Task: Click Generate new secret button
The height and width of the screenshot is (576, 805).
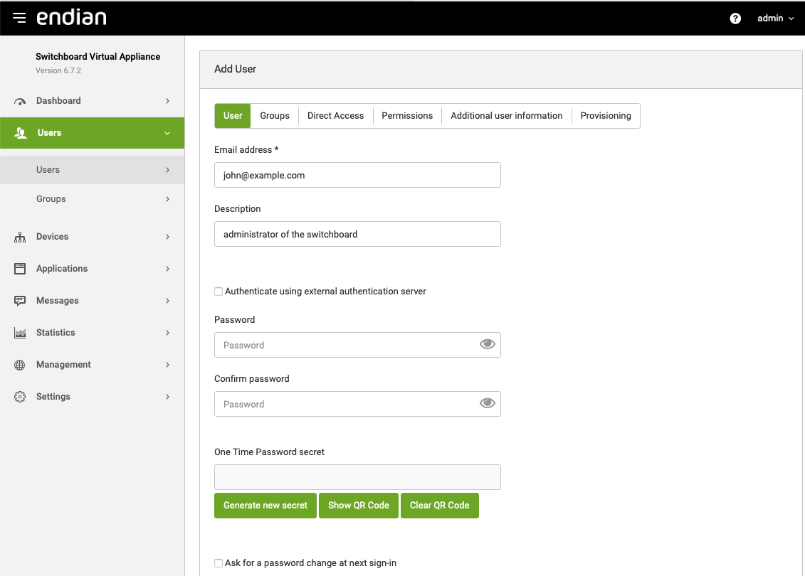Action: coord(265,506)
